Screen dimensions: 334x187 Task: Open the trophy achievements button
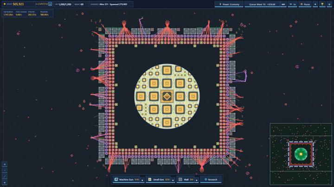coord(322,4)
